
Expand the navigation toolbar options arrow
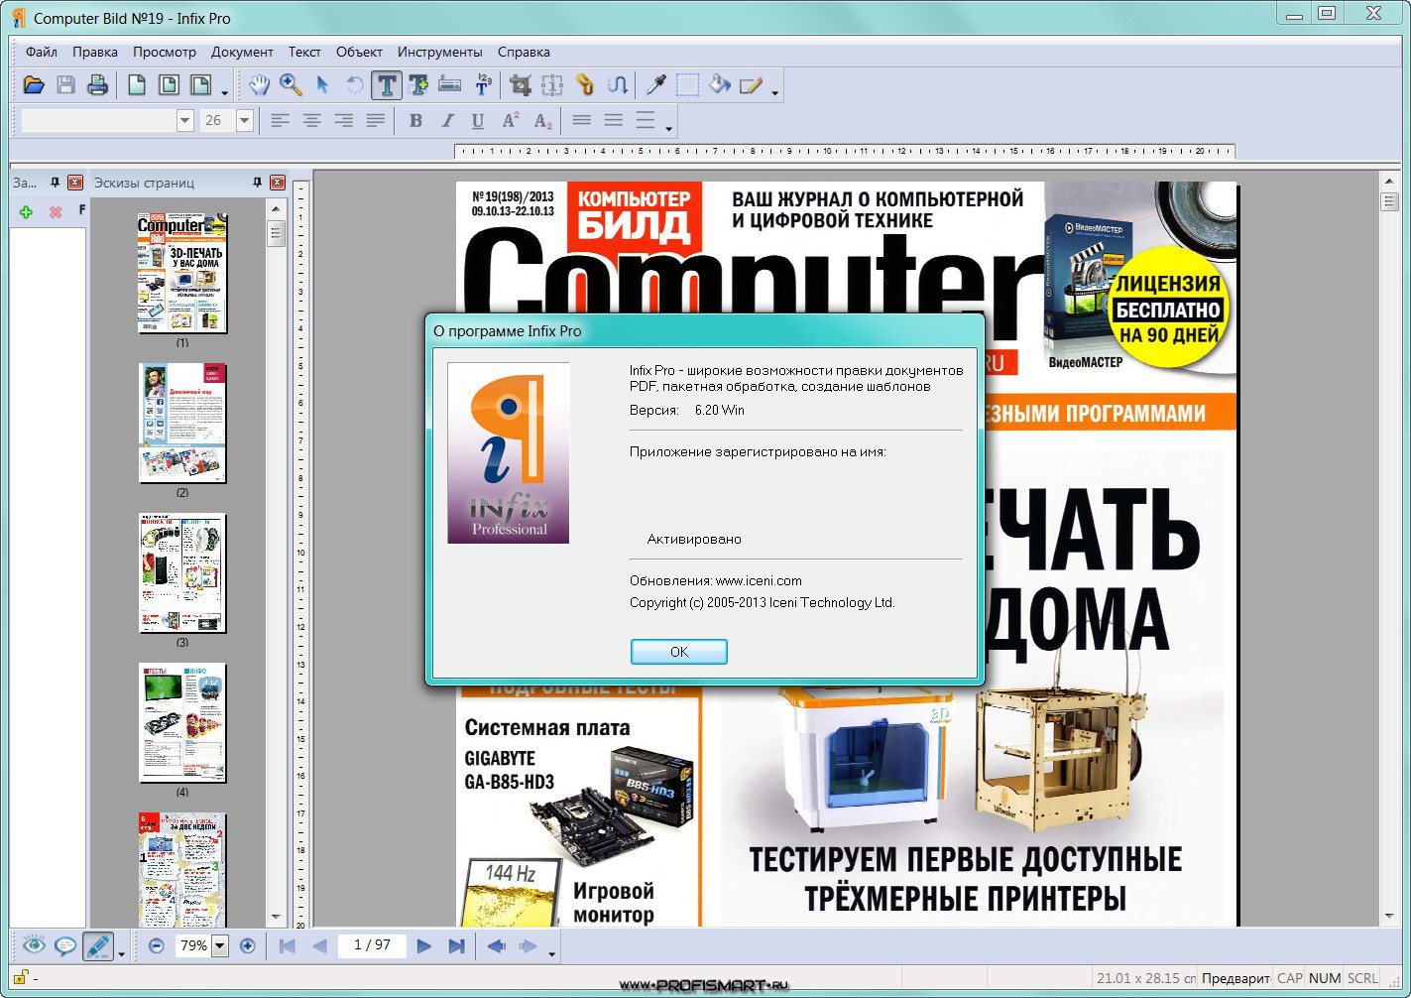[x=552, y=954]
